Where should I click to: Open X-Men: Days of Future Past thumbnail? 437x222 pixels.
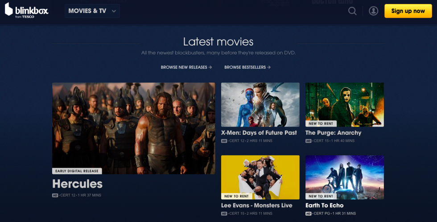(x=260, y=104)
